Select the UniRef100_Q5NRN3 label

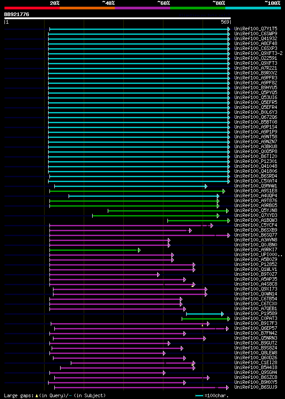(x=256, y=338)
